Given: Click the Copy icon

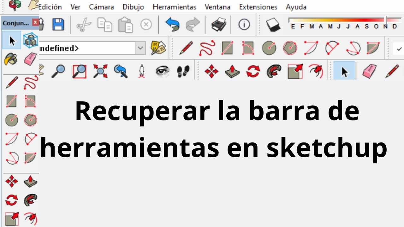Looking at the screenshot, I should tap(105, 25).
